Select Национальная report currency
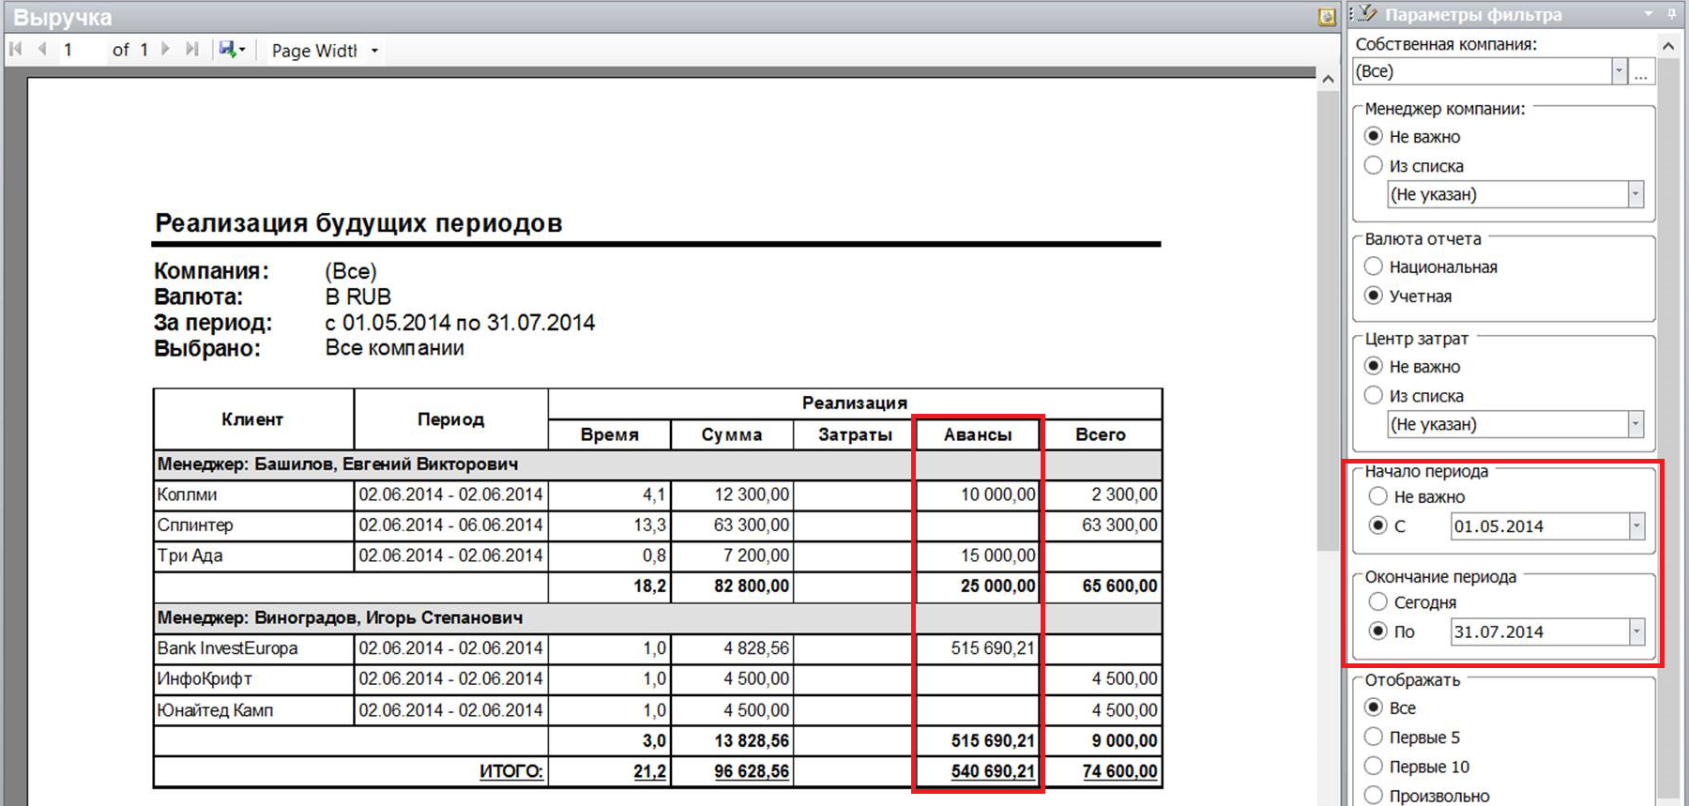Image resolution: width=1689 pixels, height=806 pixels. coord(1374,266)
